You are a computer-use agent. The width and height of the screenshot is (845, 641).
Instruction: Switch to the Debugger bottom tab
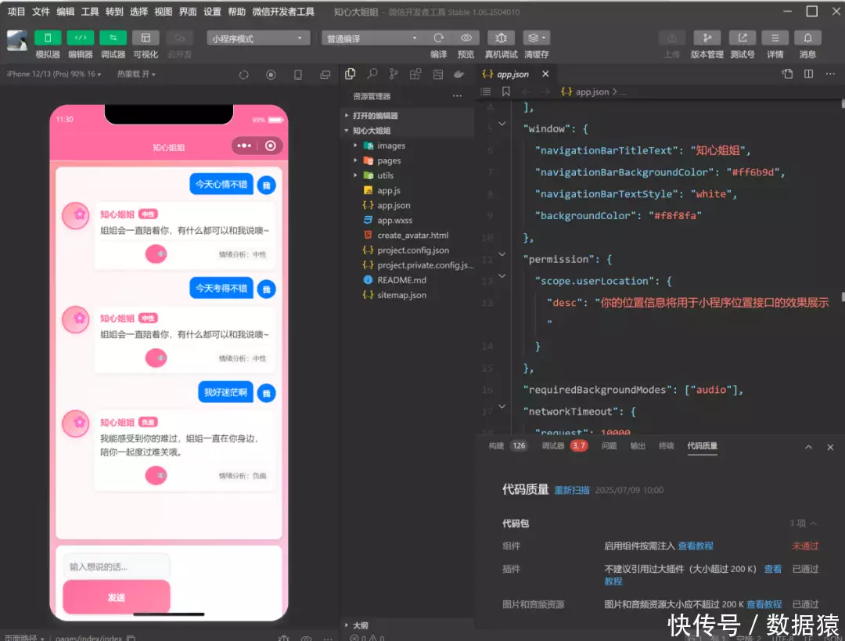pos(553,446)
